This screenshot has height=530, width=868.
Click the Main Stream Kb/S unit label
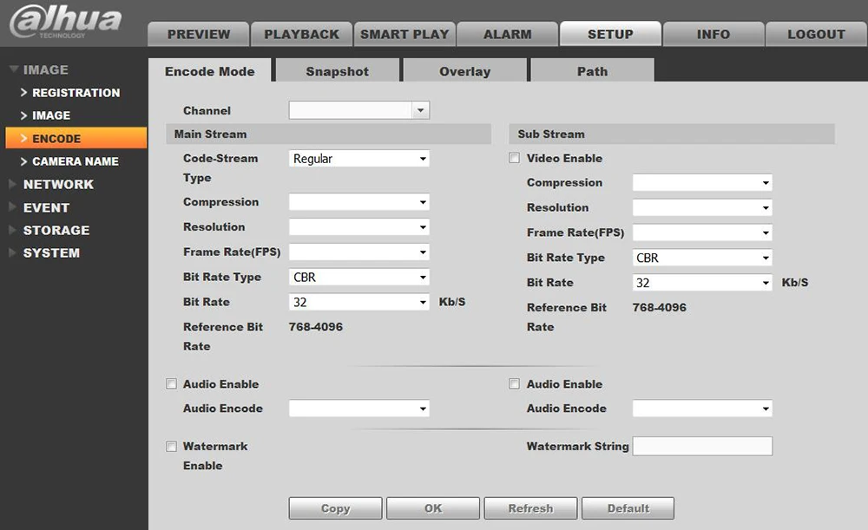(452, 302)
